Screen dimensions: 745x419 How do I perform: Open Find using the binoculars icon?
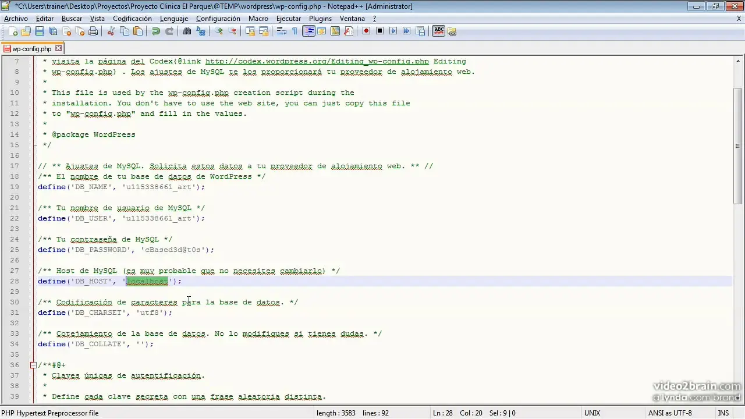click(x=187, y=31)
